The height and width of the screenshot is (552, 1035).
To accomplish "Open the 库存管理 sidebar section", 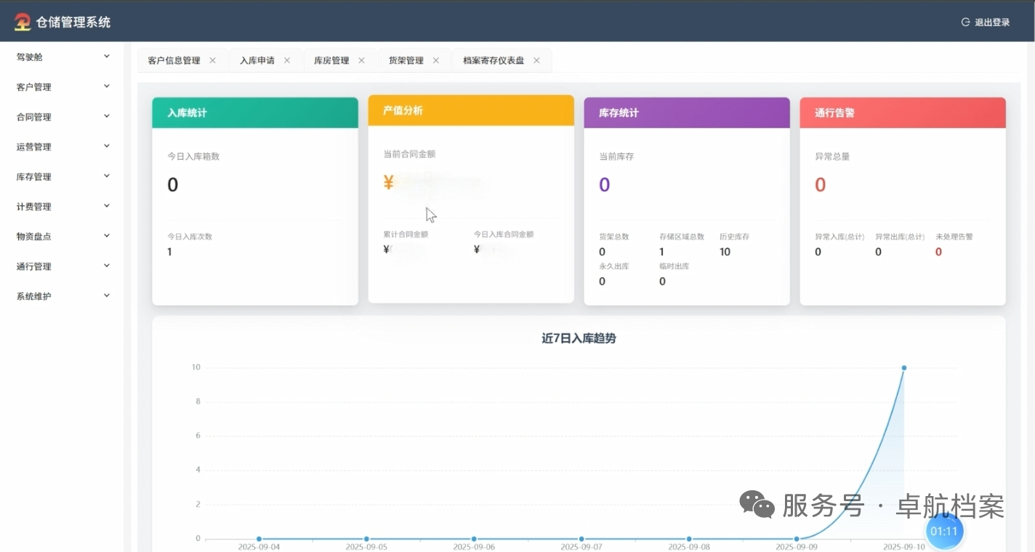I will click(34, 176).
